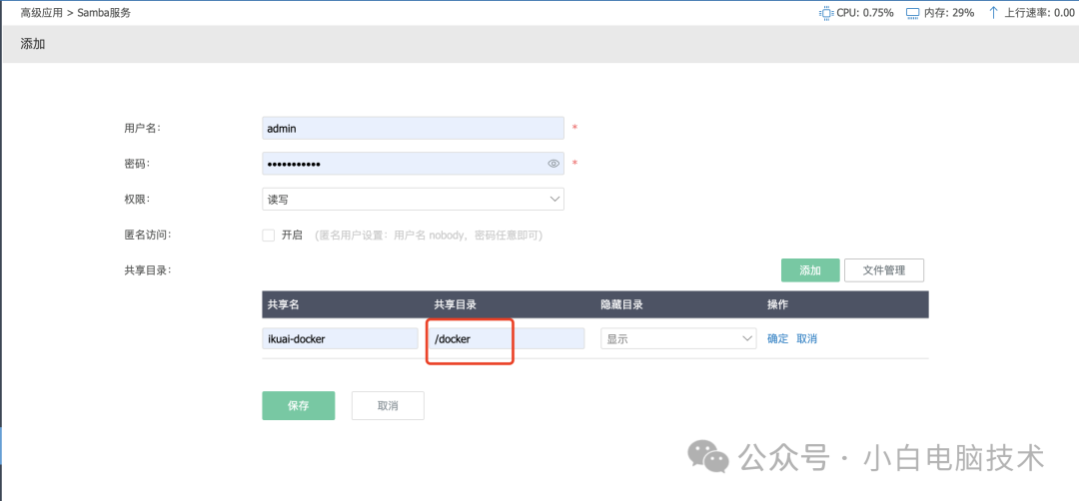This screenshot has height=501, width=1079.
Task: Click the 添加 page title text
Action: click(x=33, y=44)
